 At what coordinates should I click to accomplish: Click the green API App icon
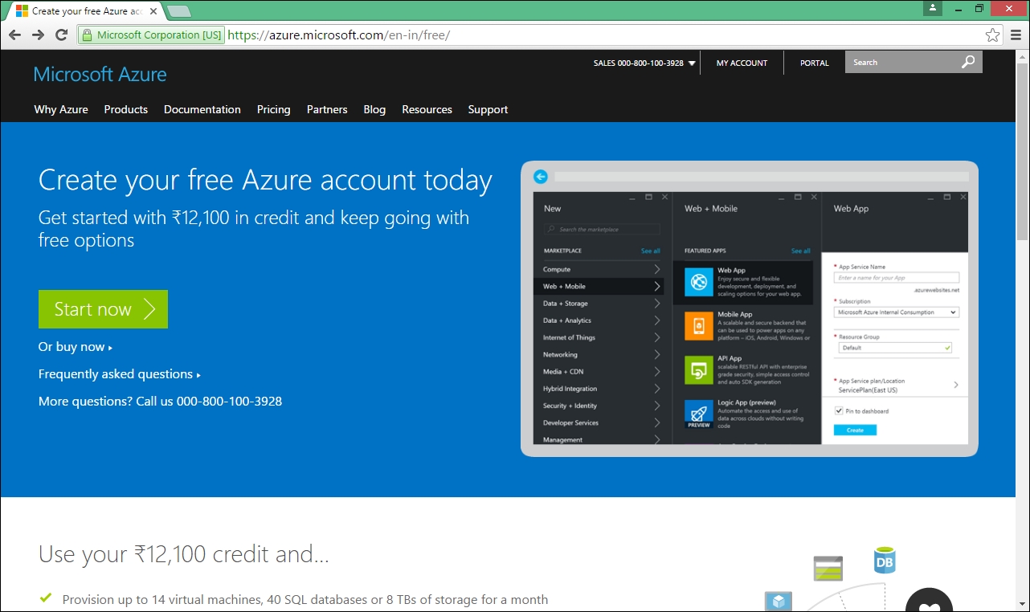(x=699, y=369)
